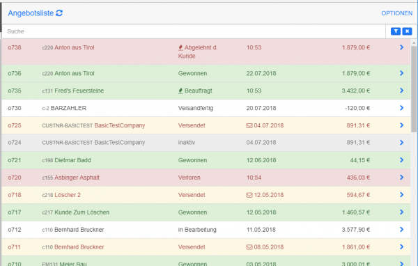Click Bernhard Bruckner in the o712 row
The height and width of the screenshot is (266, 418).
(79, 230)
